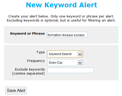Select the Keyword Search combo box text
The width and height of the screenshot is (122, 96).
60,54
